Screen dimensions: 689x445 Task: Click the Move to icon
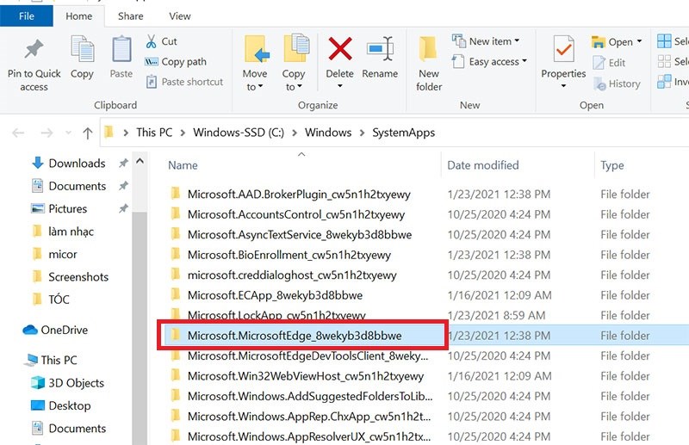[x=256, y=49]
